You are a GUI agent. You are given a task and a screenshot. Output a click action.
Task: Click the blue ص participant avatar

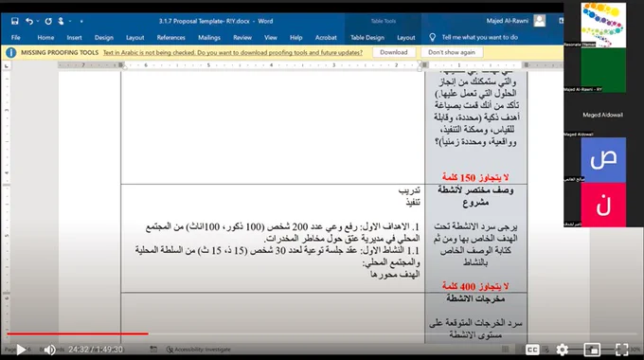coord(603,160)
